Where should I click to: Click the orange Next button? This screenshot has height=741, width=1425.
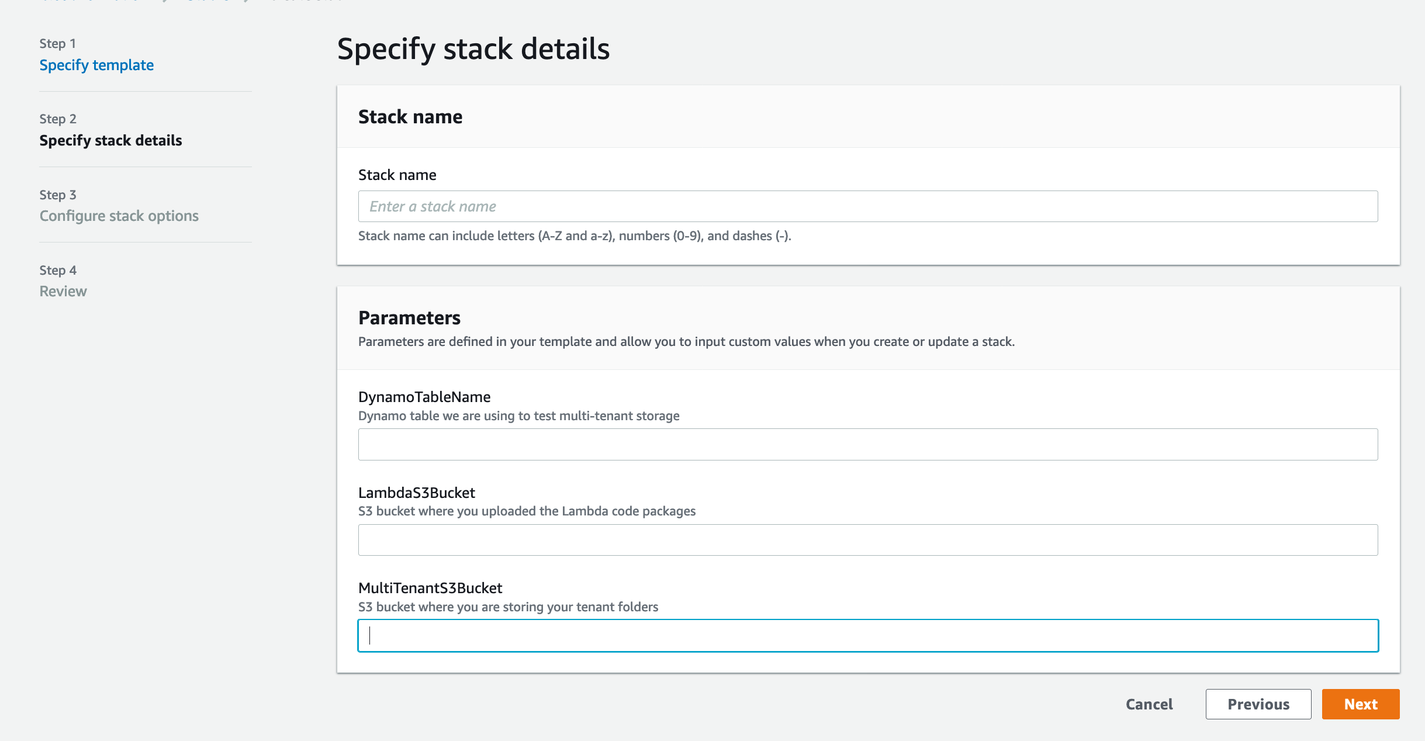pos(1360,704)
